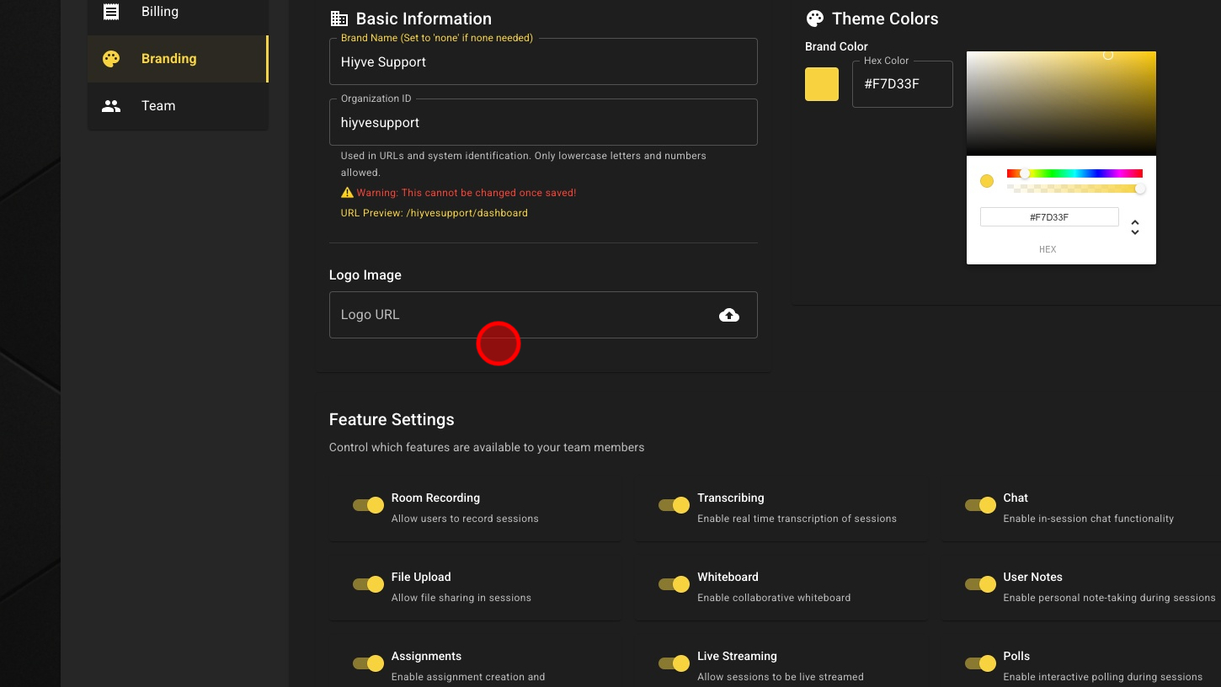Image resolution: width=1221 pixels, height=687 pixels.
Task: Click the Branding palette icon in sidebar
Action: click(x=111, y=59)
